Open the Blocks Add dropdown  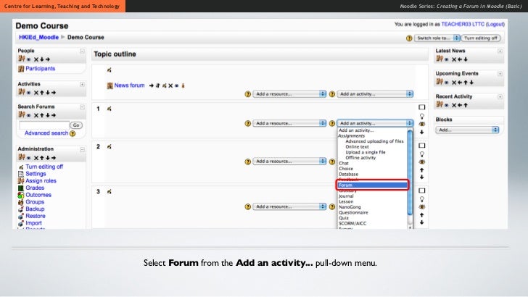coord(467,130)
